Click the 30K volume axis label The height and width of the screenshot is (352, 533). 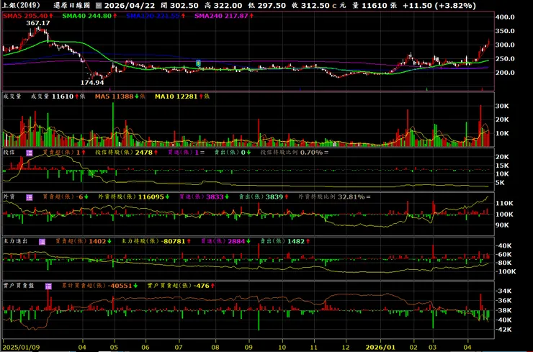502,106
